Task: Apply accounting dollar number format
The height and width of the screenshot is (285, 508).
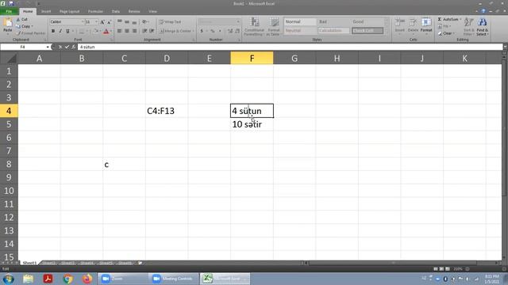Action: point(202,31)
